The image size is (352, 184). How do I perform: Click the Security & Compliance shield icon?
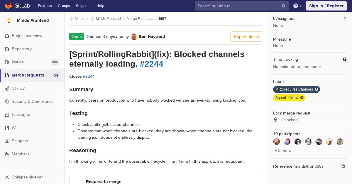pos(7,101)
